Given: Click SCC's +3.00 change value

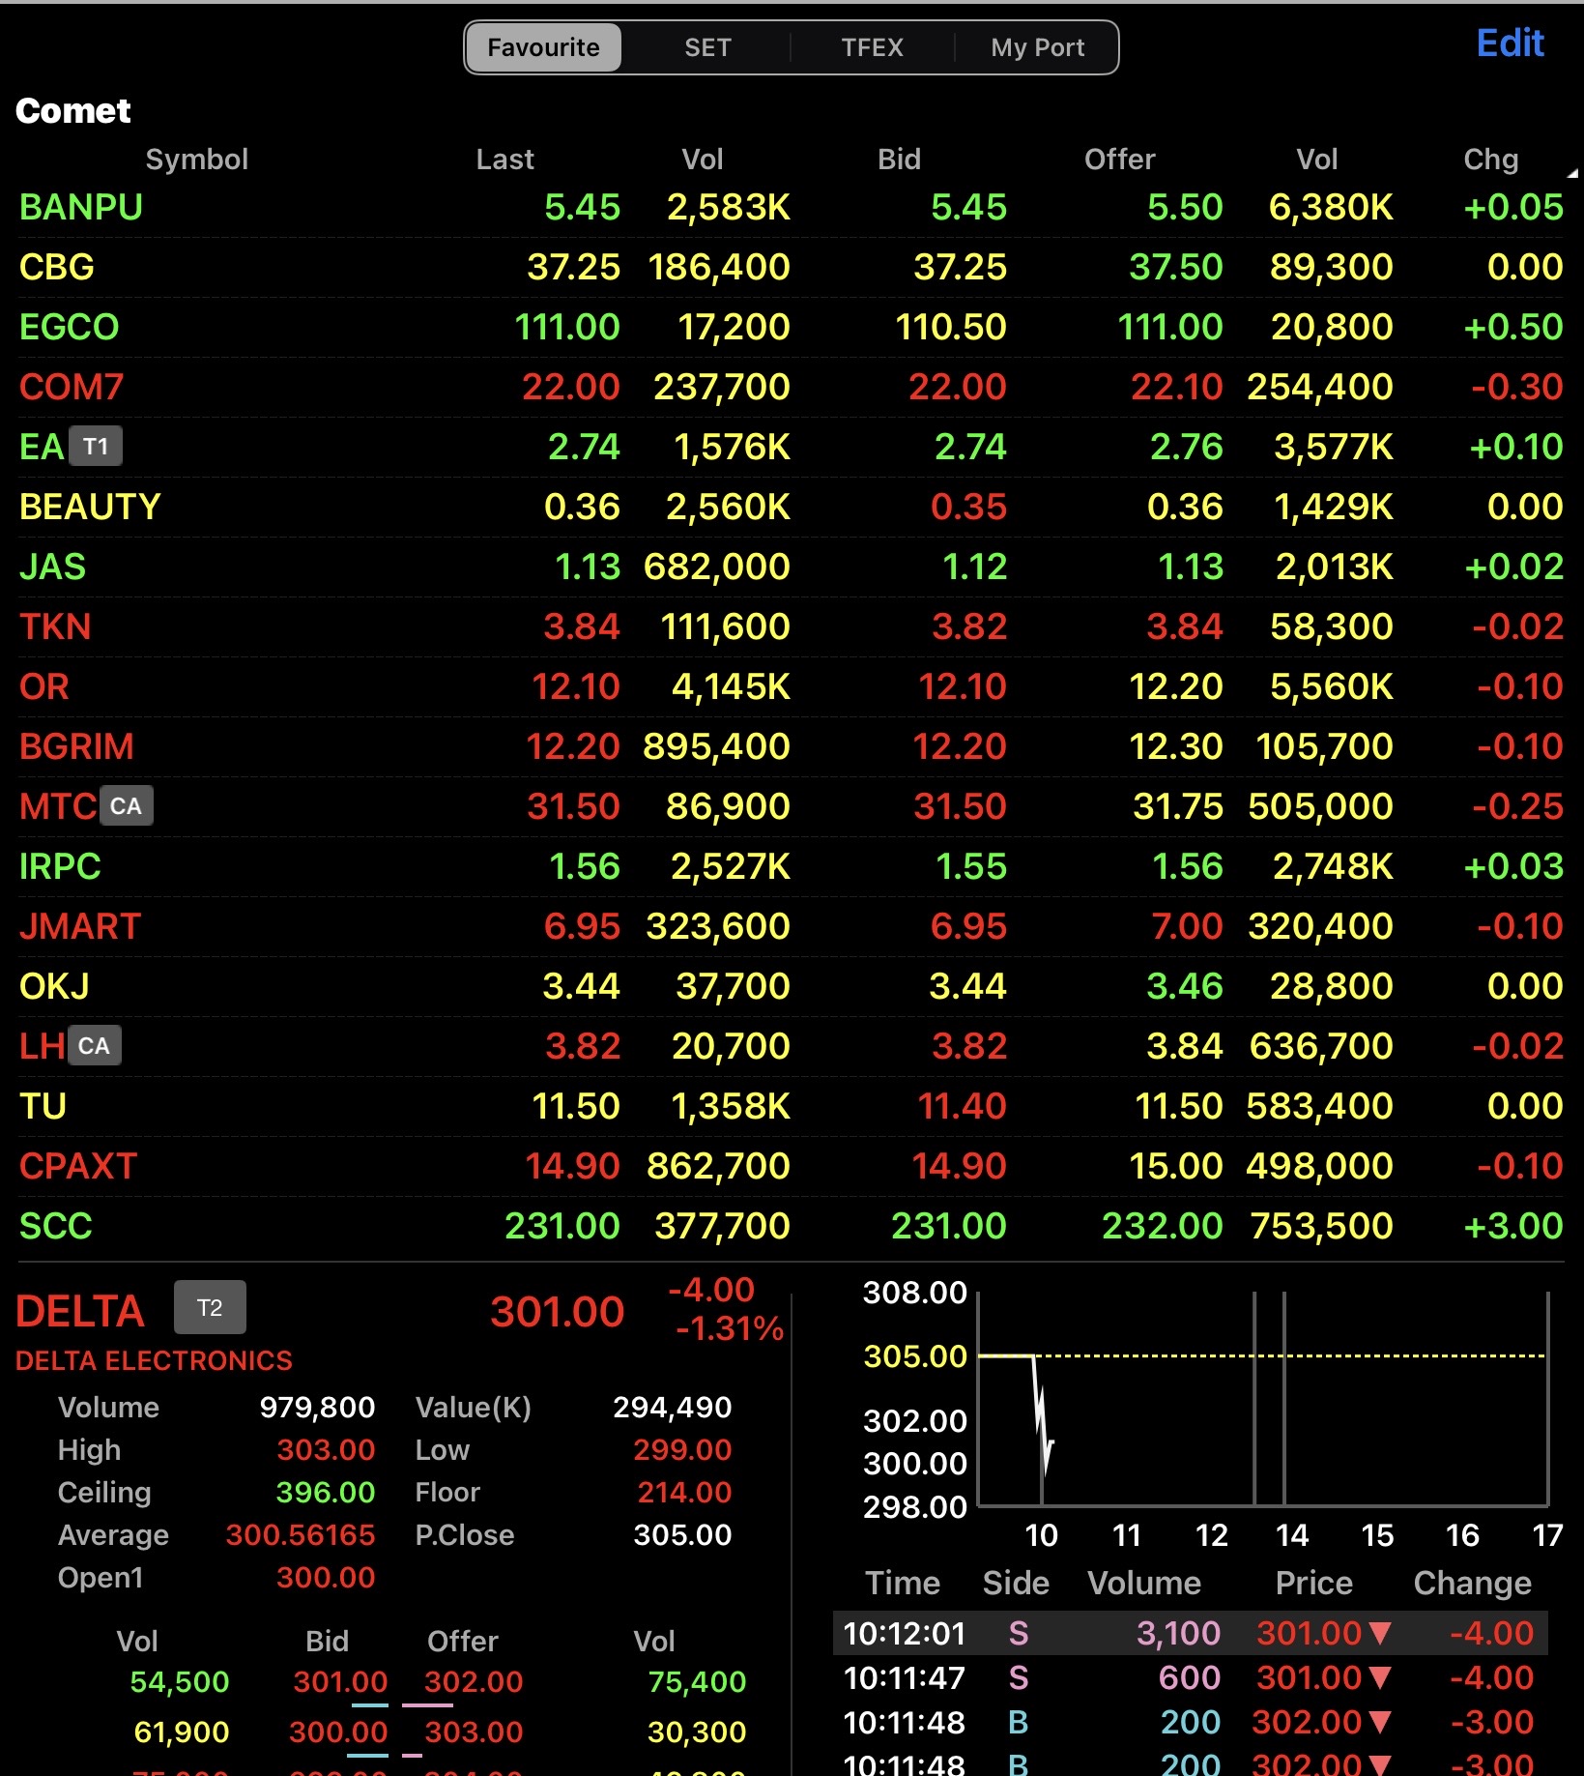Looking at the screenshot, I should click(x=1513, y=1226).
